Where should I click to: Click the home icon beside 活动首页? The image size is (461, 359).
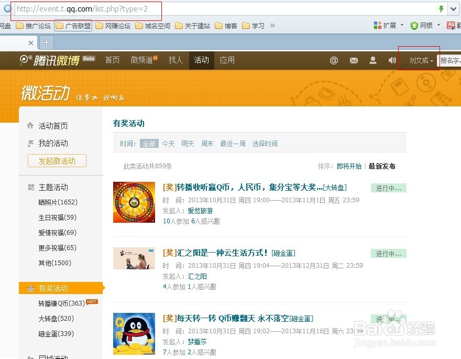[x=30, y=126]
